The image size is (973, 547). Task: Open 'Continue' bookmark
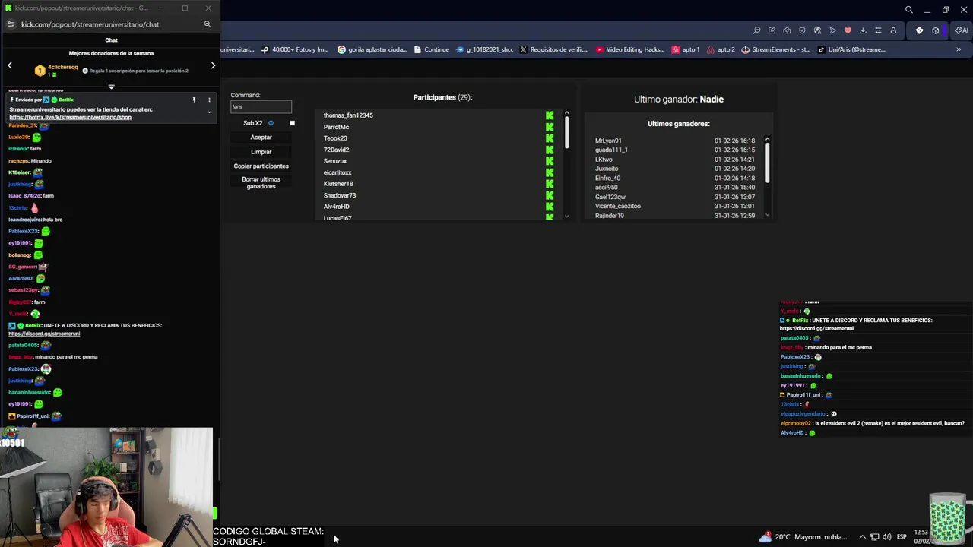[432, 49]
